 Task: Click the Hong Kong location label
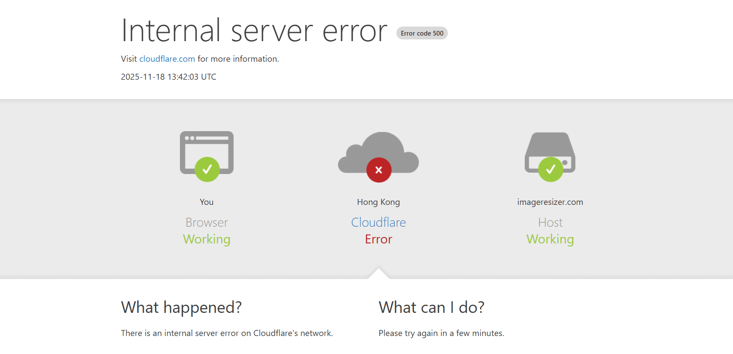tap(378, 202)
